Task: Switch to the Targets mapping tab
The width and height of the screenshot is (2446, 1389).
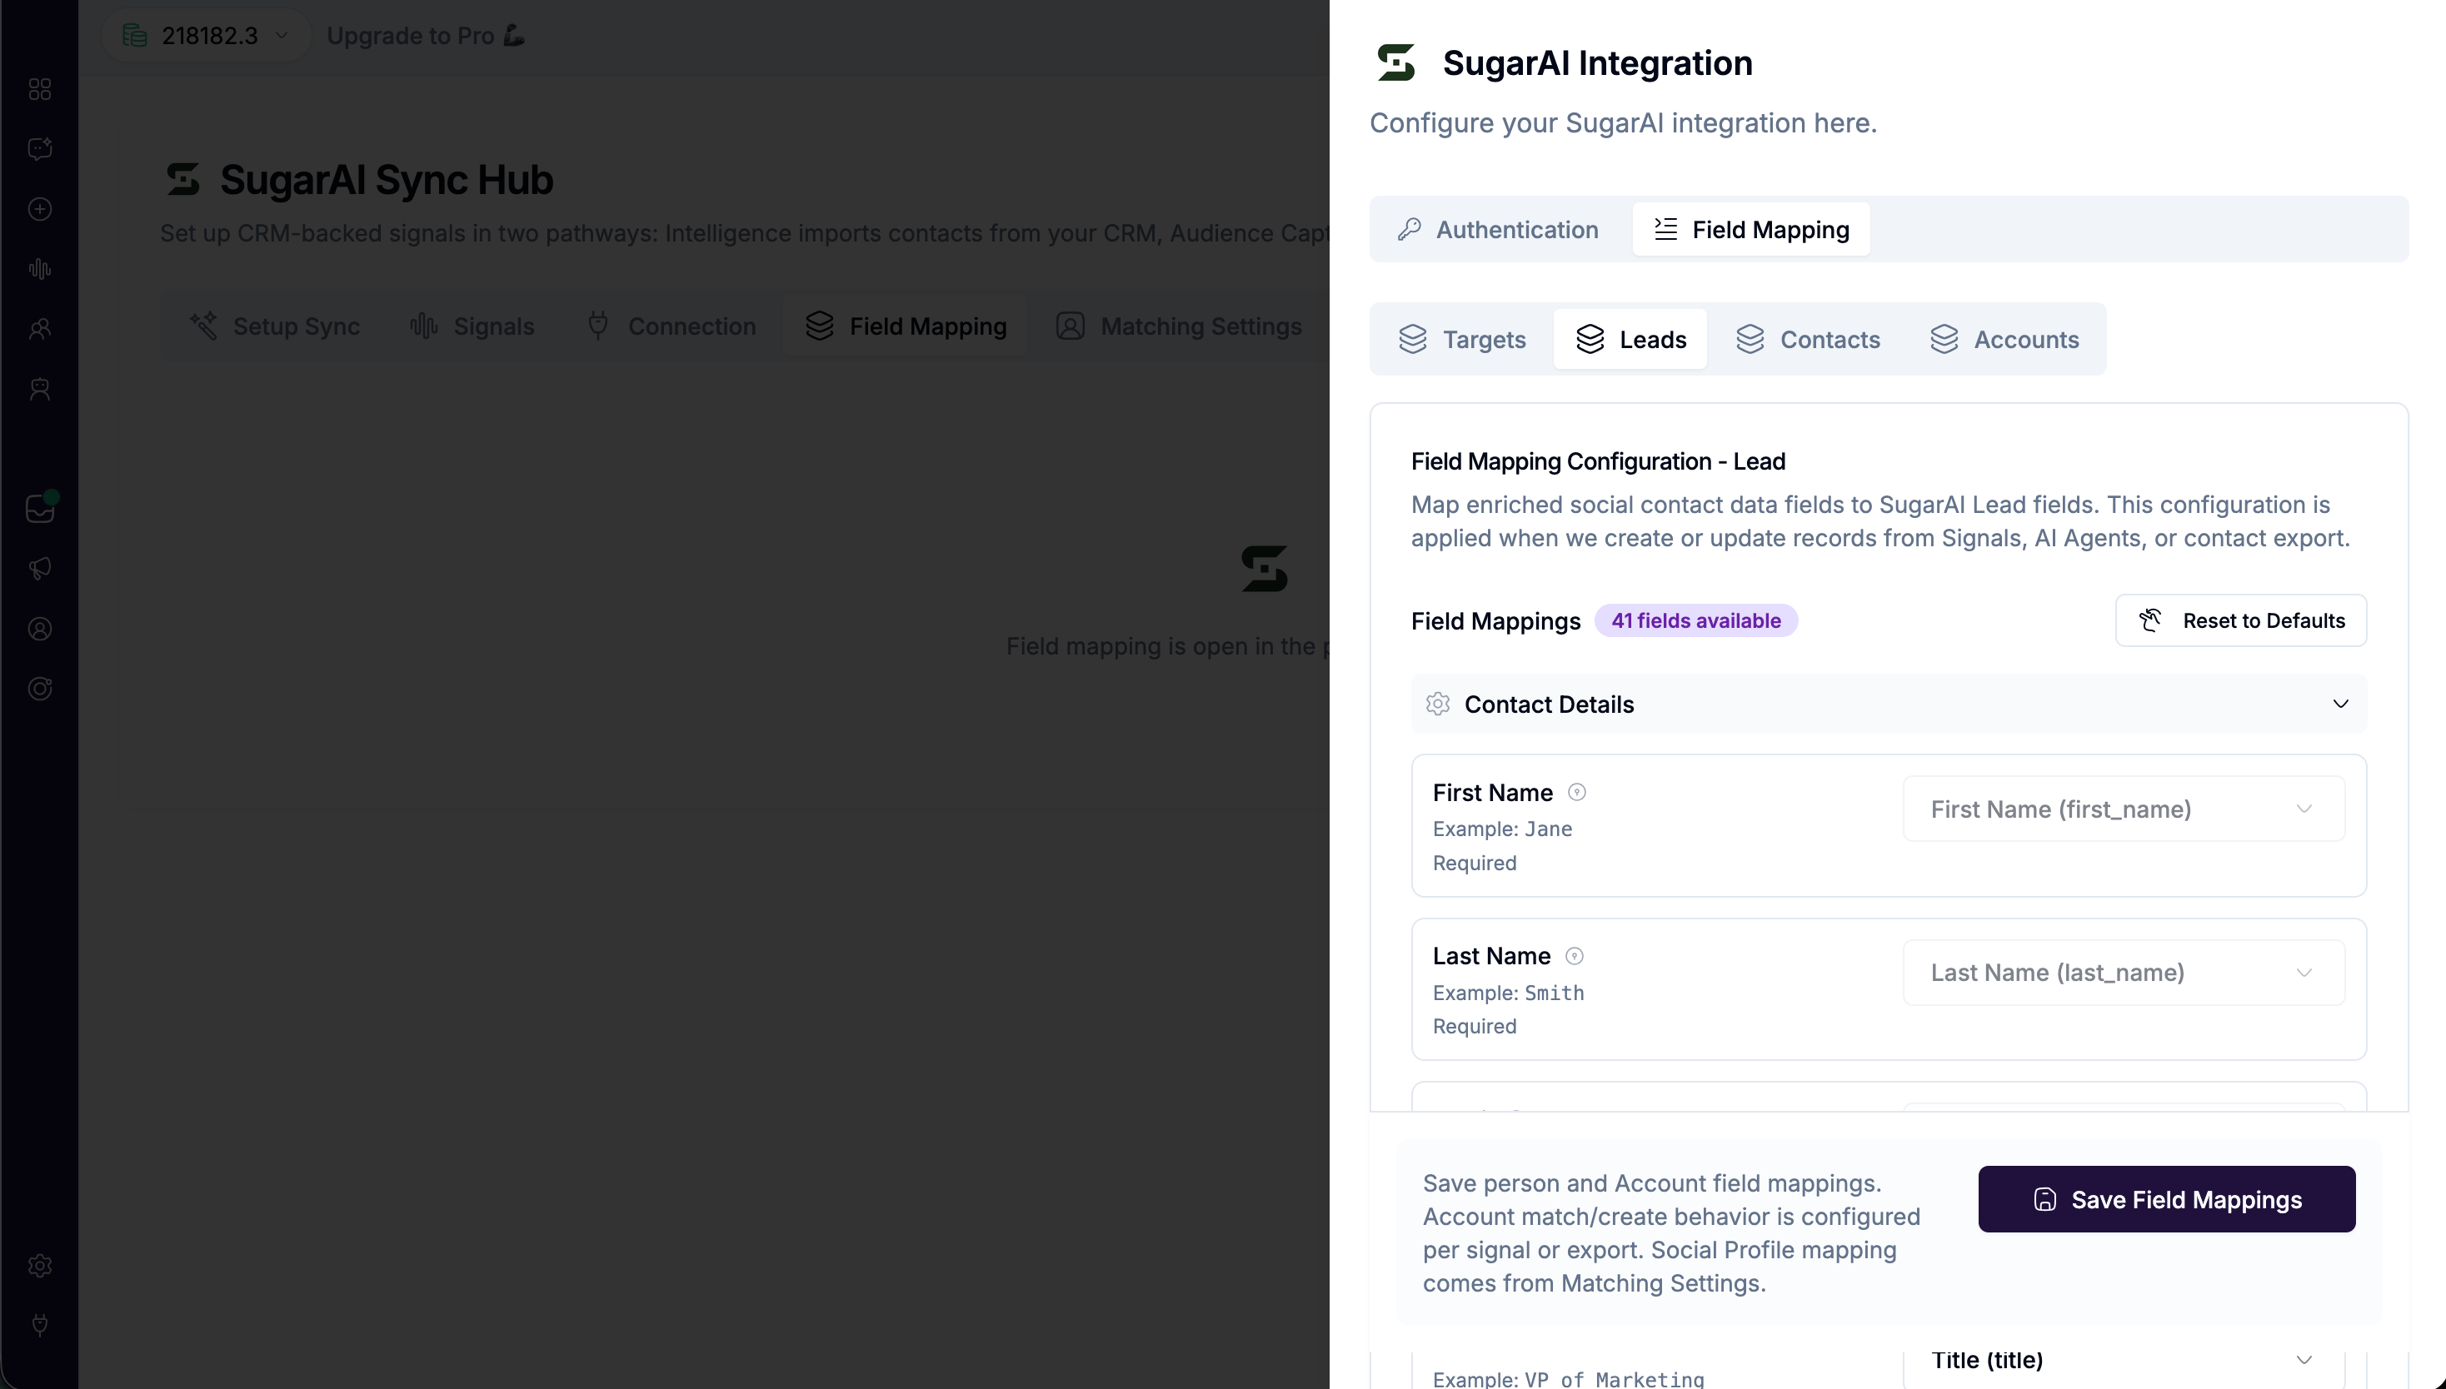Action: (x=1462, y=340)
